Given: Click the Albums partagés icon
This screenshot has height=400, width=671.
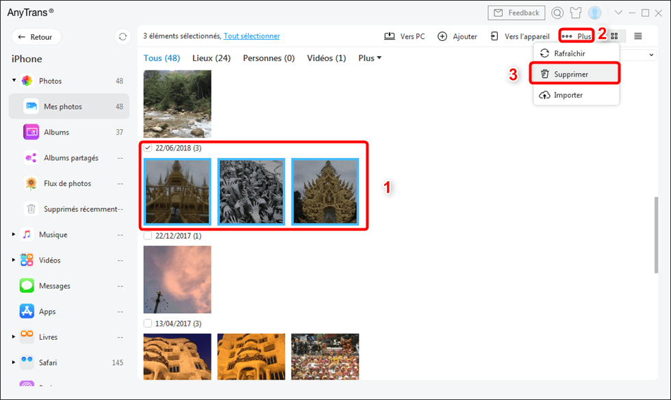Looking at the screenshot, I should coord(31,158).
